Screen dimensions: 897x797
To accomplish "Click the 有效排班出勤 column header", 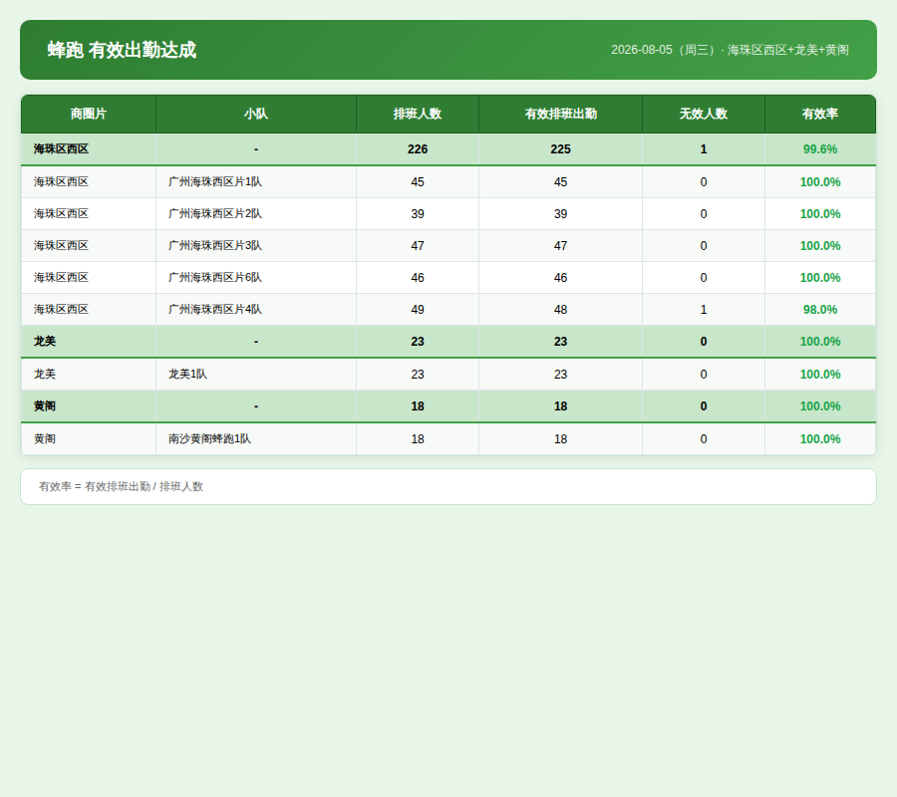I will [x=560, y=114].
